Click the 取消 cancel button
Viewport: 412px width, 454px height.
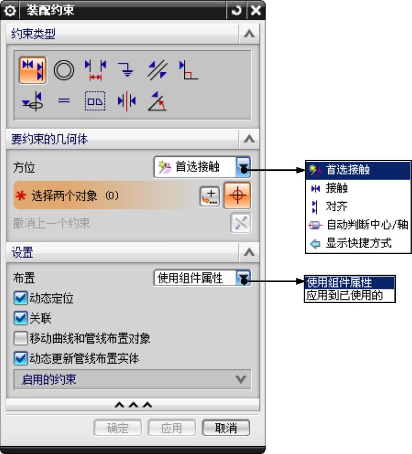(x=226, y=428)
